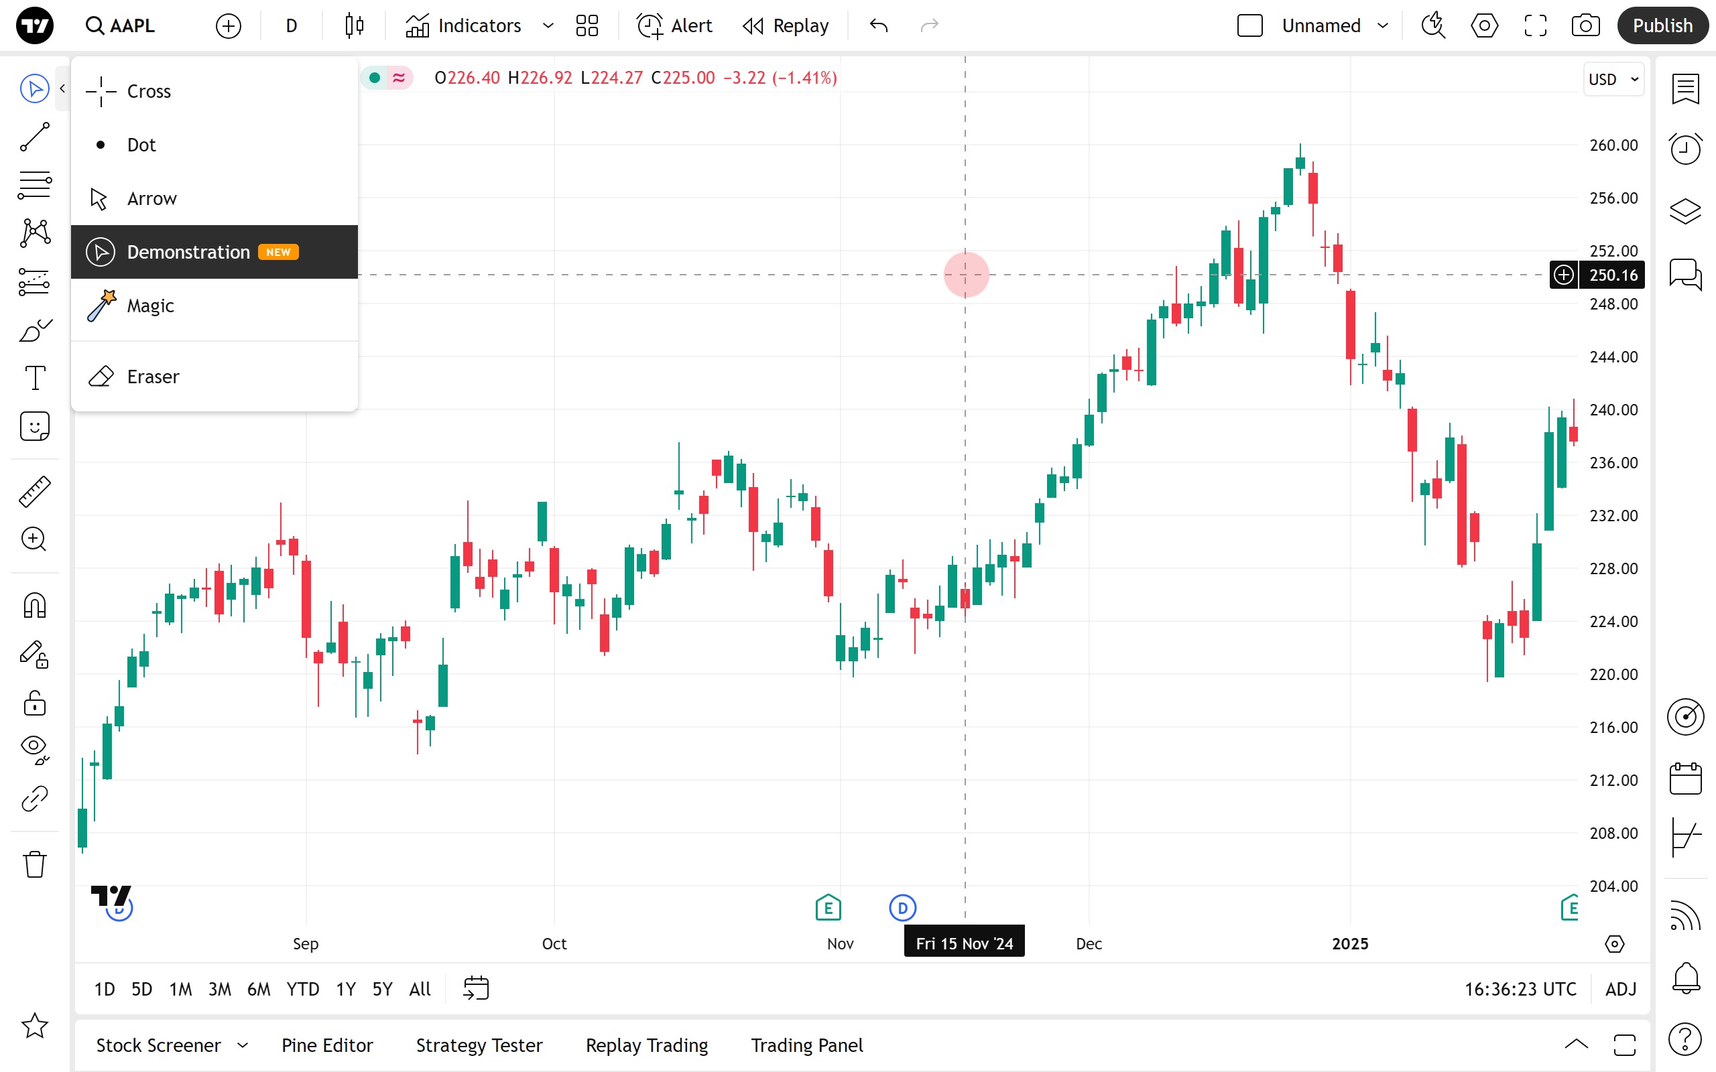Select the Text annotation tool

34,378
